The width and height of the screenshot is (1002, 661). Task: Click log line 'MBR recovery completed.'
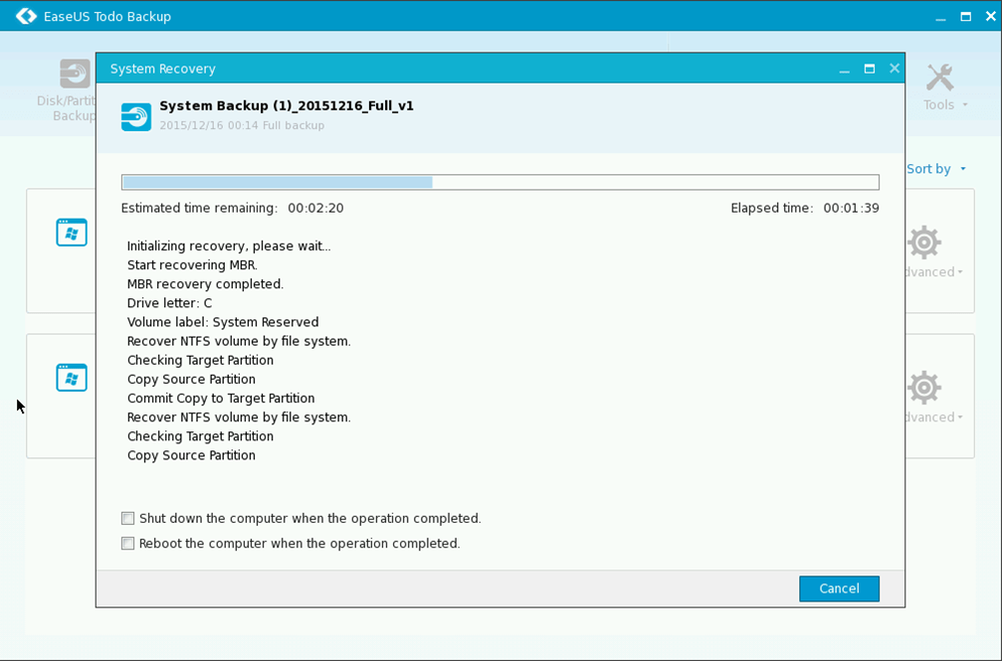[205, 284]
